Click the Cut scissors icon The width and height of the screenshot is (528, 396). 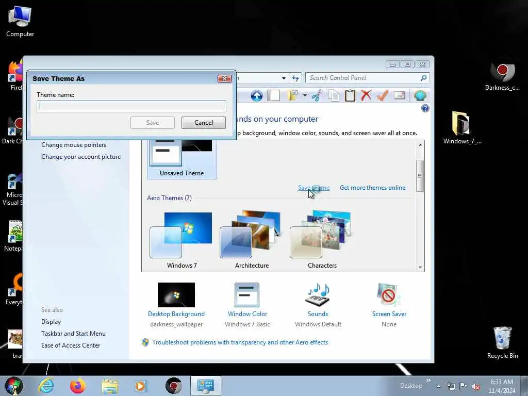pos(317,95)
